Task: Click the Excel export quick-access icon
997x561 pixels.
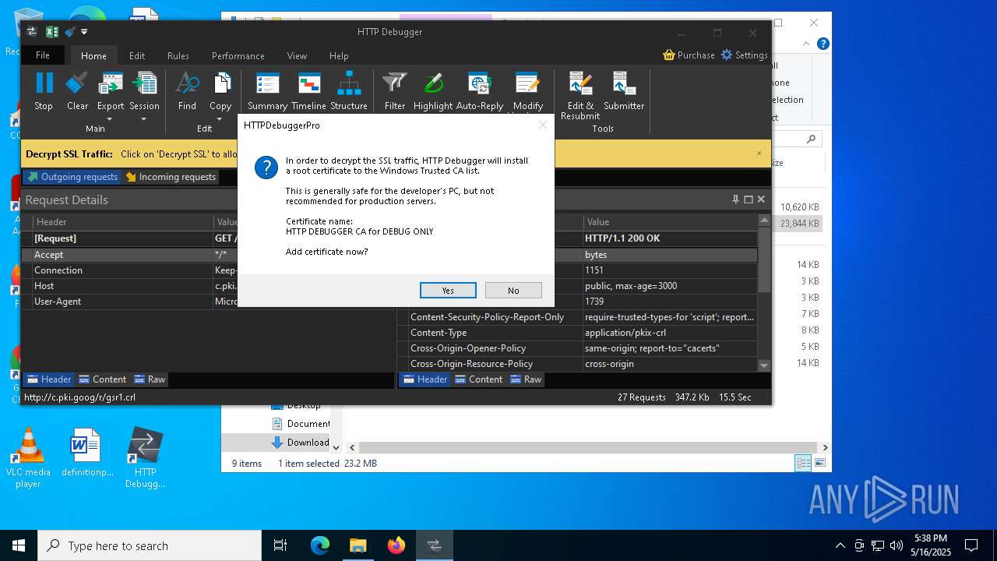Action: 52,32
